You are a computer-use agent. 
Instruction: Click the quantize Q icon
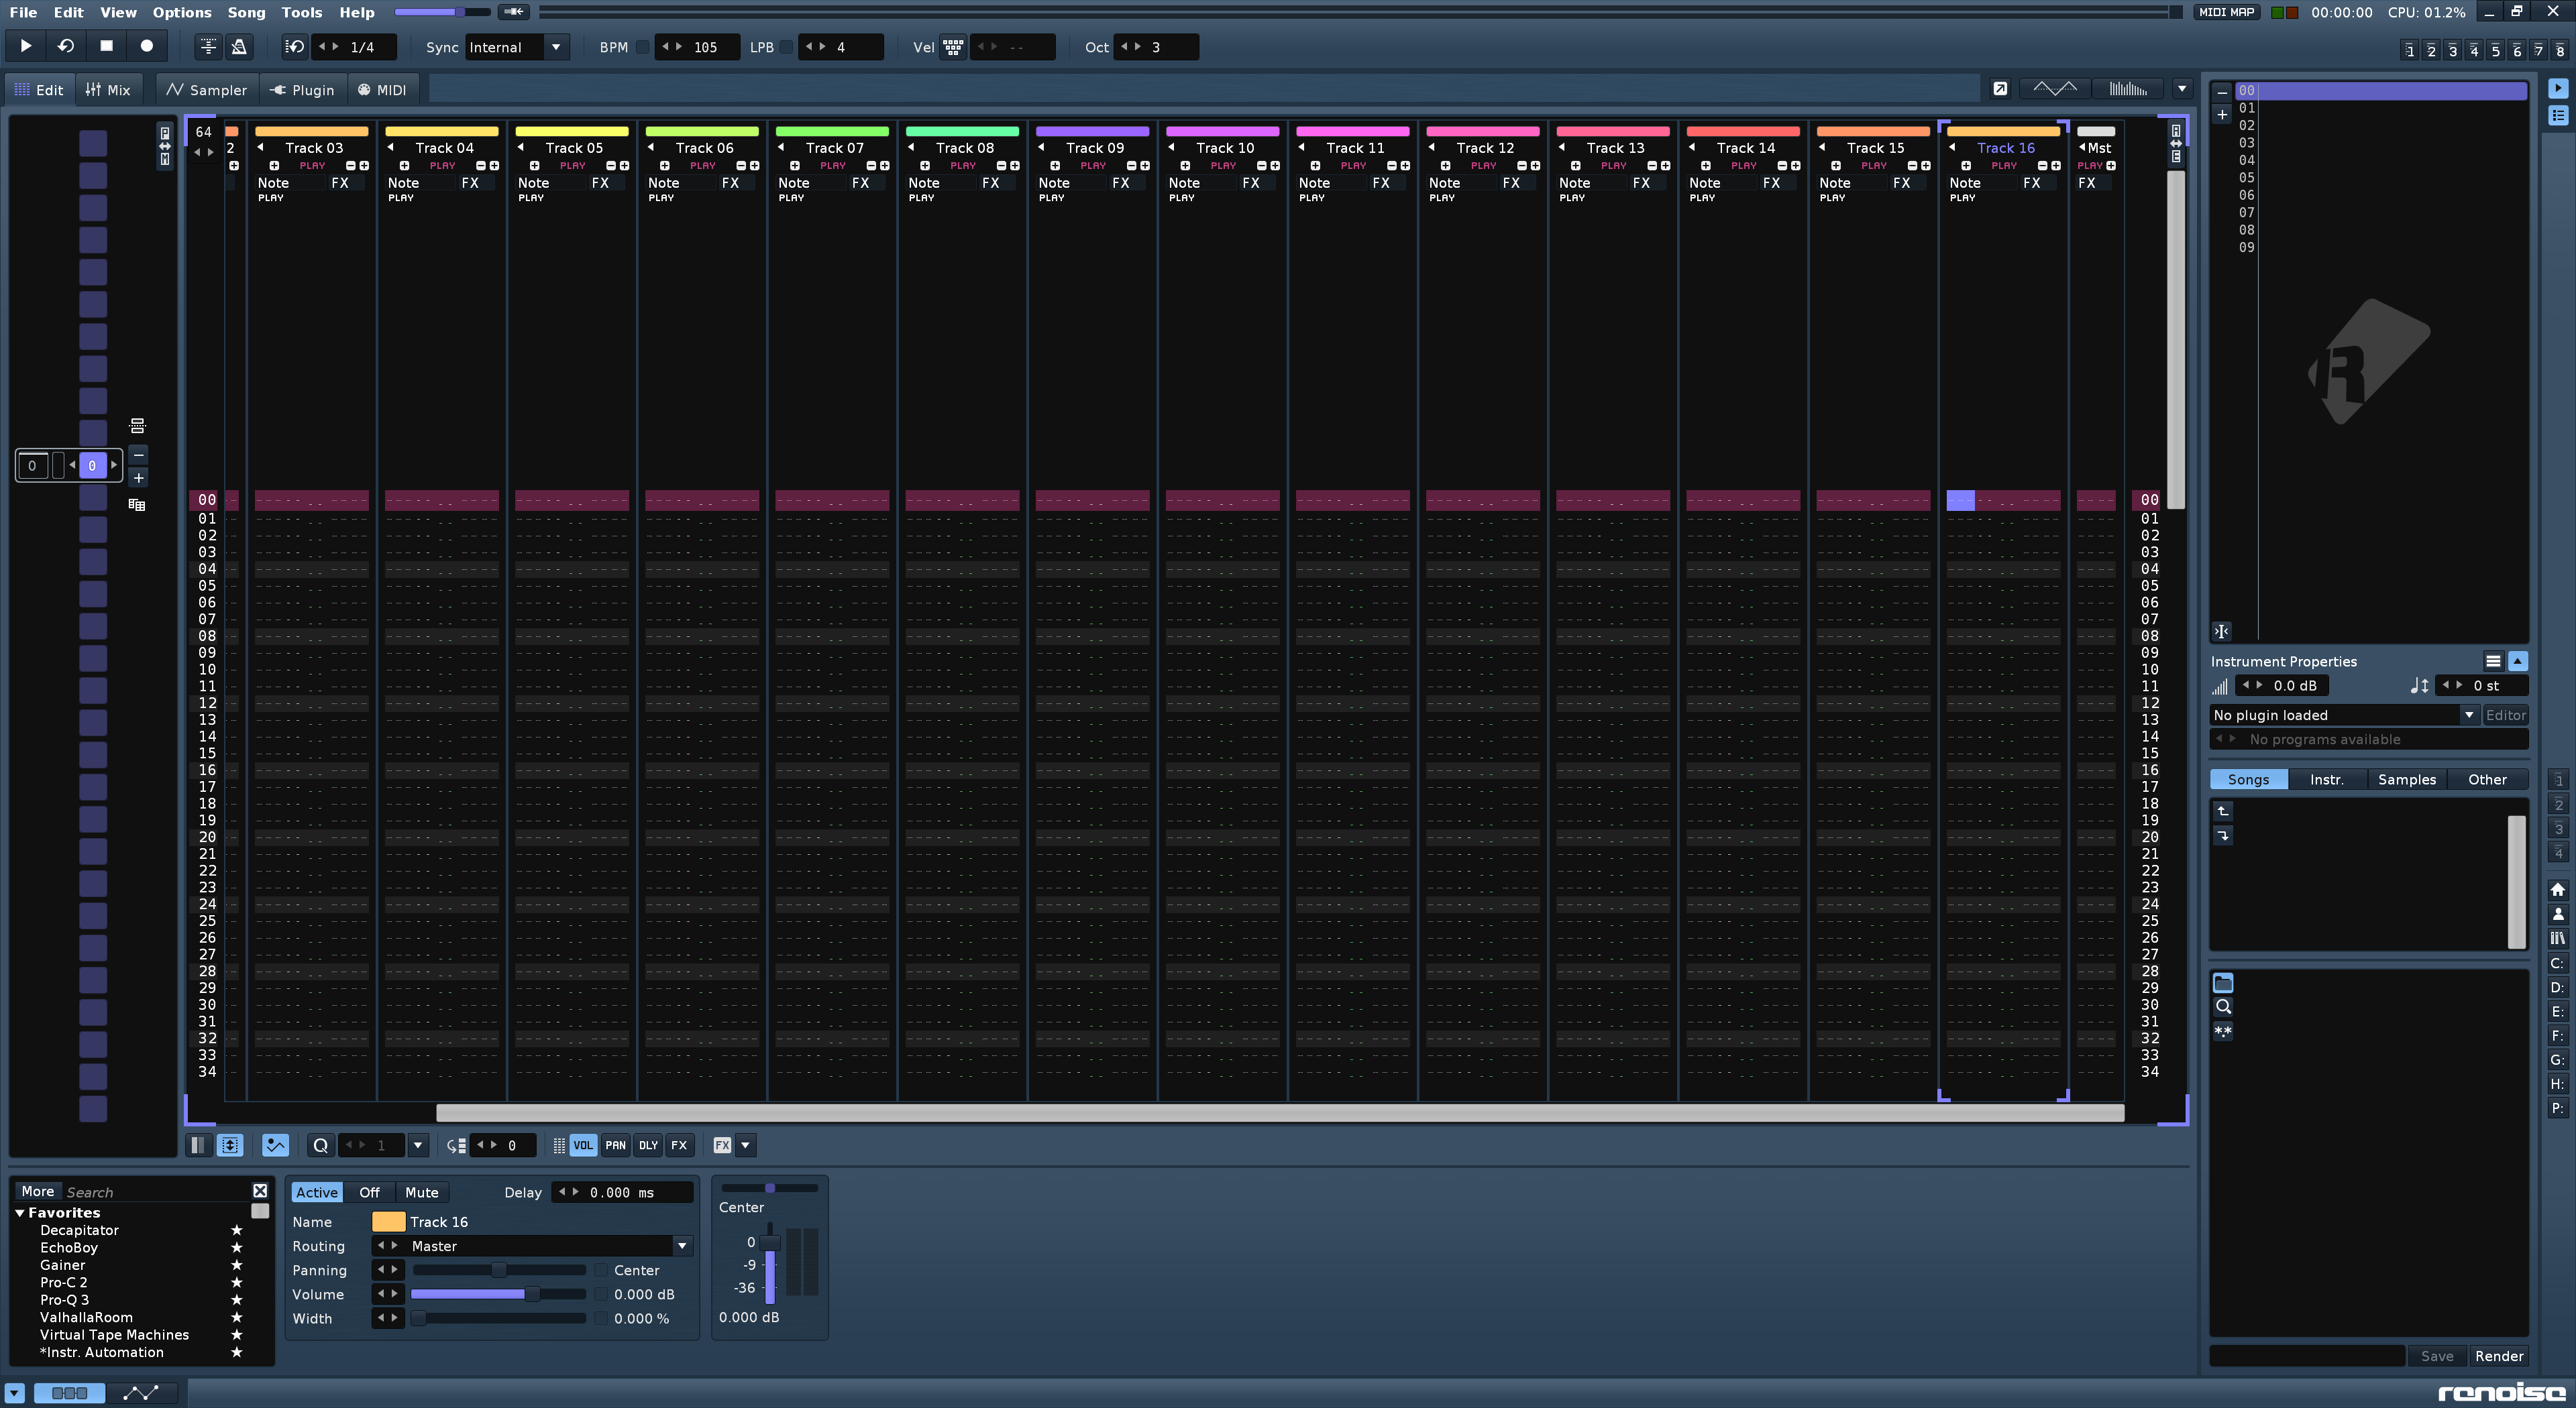[320, 1145]
